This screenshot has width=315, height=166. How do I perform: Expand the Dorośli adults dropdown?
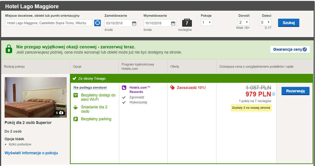pos(244,22)
